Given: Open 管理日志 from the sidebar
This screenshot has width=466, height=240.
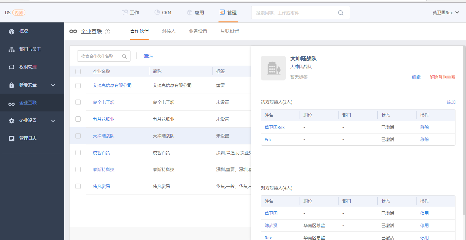Looking at the screenshot, I should 28,138.
